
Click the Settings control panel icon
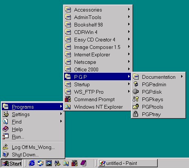[6, 114]
